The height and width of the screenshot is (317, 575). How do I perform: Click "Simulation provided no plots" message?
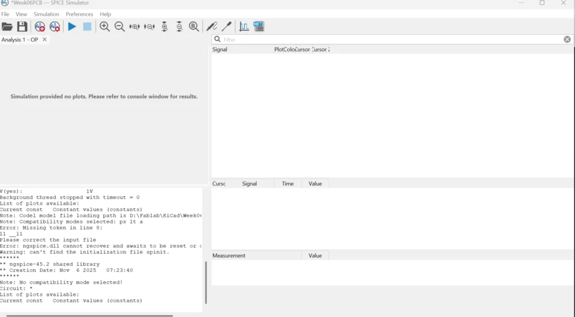pyautogui.click(x=104, y=97)
